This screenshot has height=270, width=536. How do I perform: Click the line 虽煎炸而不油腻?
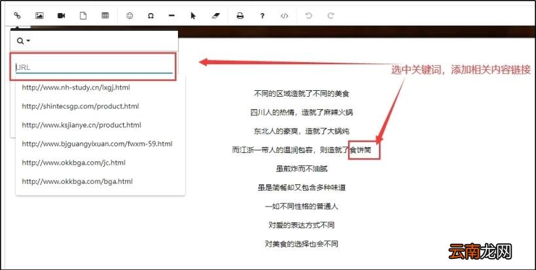[x=302, y=169]
